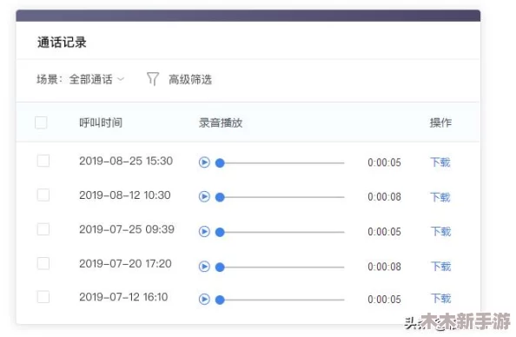Click duration 0:00:08 in 2019-07-20 row
The width and height of the screenshot is (516, 337).
click(x=384, y=267)
